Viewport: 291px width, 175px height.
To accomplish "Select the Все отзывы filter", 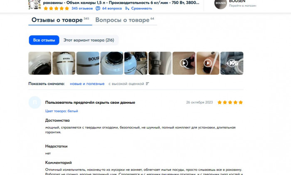I will pyautogui.click(x=44, y=40).
